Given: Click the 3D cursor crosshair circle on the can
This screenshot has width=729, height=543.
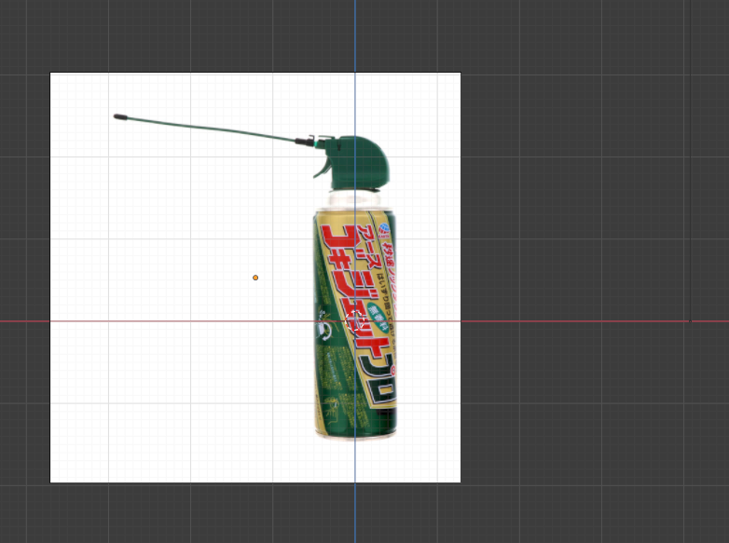Looking at the screenshot, I should coord(355,321).
